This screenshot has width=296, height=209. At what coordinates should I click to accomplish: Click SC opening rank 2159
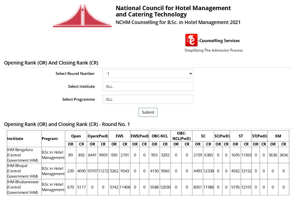click(x=198, y=155)
